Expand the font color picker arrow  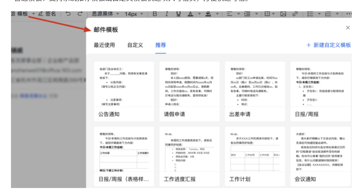click(x=199, y=14)
